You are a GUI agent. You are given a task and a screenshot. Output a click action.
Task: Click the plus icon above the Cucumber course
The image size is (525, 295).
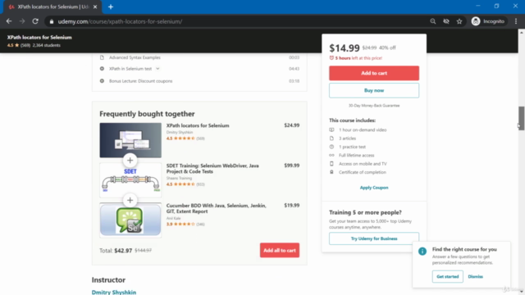(130, 200)
